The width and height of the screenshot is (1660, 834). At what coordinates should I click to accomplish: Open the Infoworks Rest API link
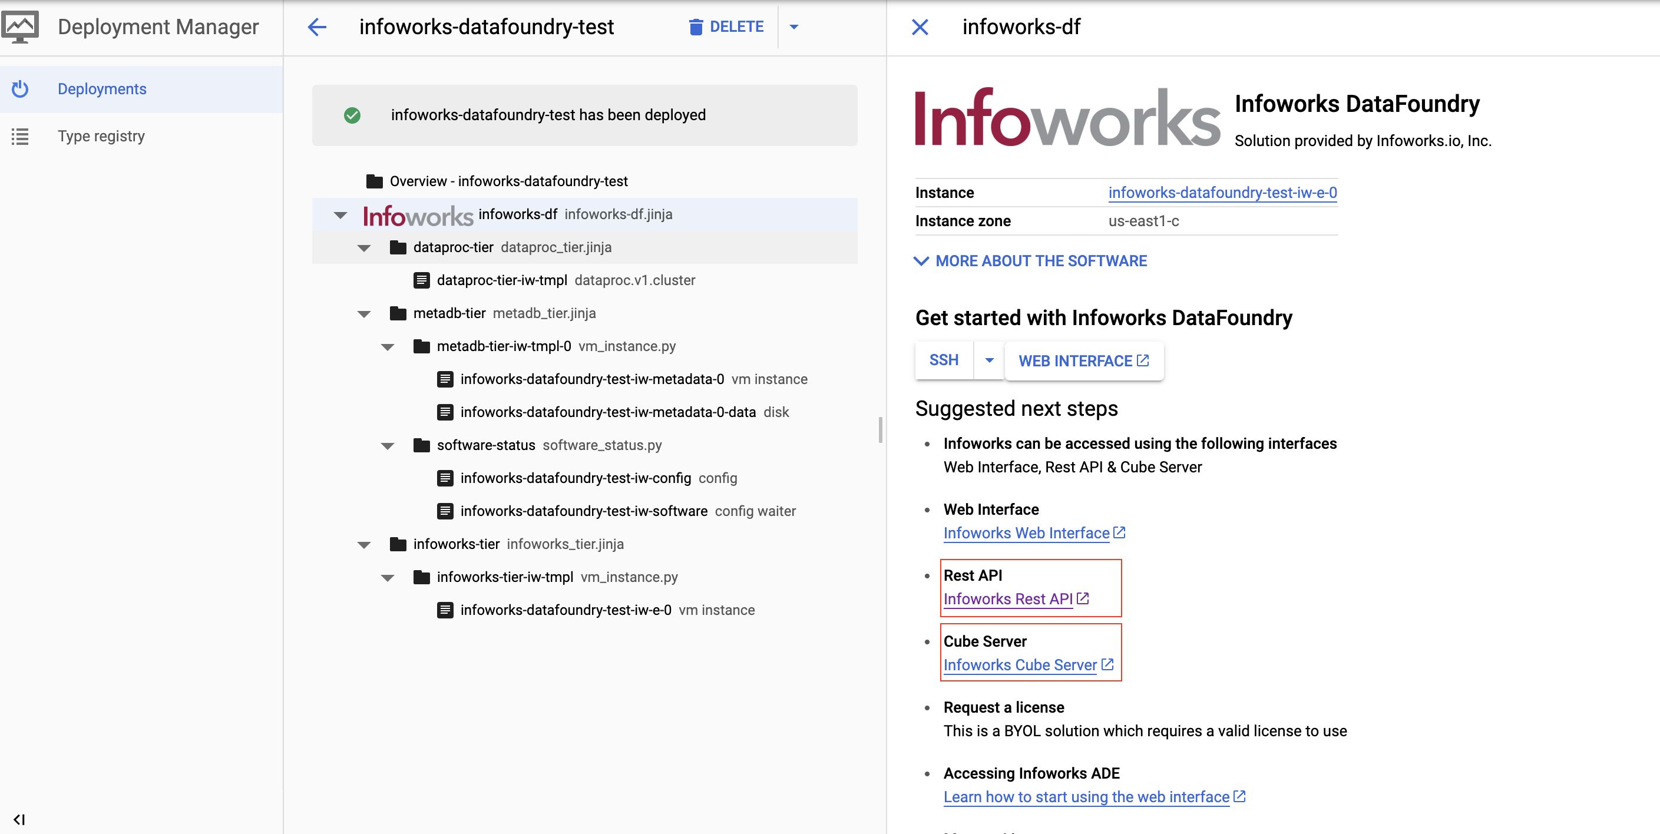pyautogui.click(x=1008, y=599)
